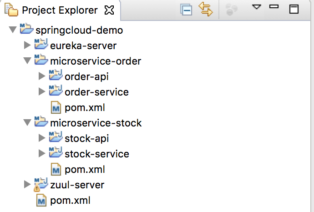314x212 pixels.
Task: Click the root pom.xml Maven file icon
Action: (x=41, y=200)
